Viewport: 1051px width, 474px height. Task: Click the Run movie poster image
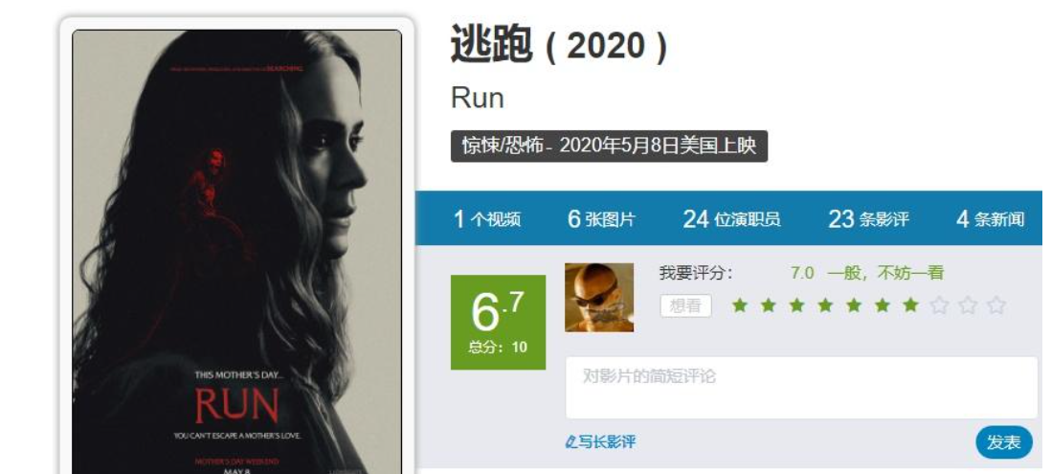pyautogui.click(x=237, y=252)
